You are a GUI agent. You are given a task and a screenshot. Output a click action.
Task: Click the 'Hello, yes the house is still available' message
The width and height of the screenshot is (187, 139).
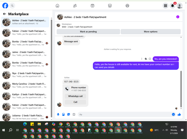pos(136,66)
